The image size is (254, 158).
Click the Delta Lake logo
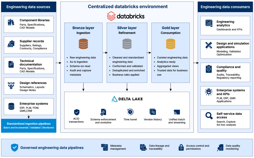pos(127,99)
